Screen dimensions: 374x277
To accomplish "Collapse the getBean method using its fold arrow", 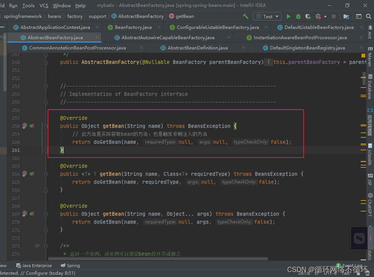I will [46, 126].
